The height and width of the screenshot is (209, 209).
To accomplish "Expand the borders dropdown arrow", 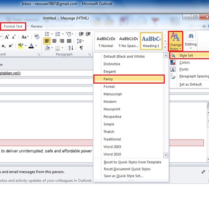I will tap(62, 48).
